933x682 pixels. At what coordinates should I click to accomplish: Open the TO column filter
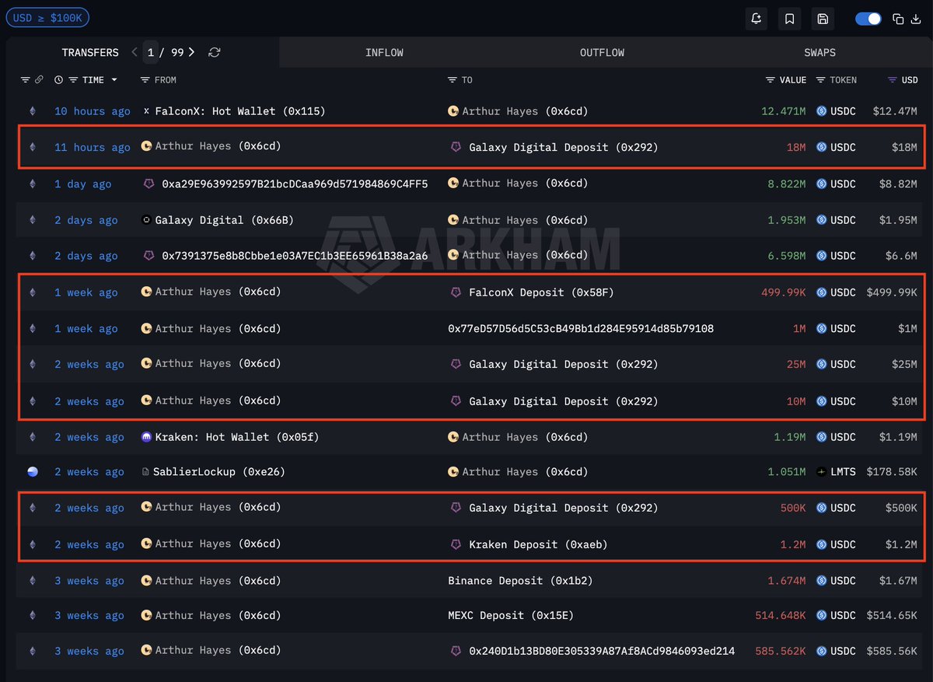click(453, 80)
